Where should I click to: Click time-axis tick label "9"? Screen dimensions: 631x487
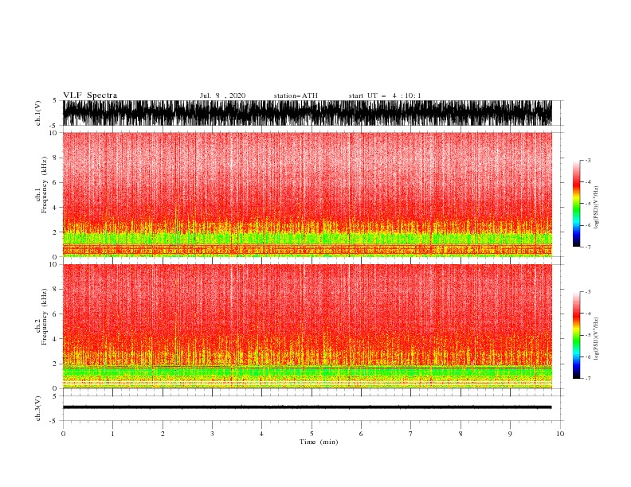[510, 434]
